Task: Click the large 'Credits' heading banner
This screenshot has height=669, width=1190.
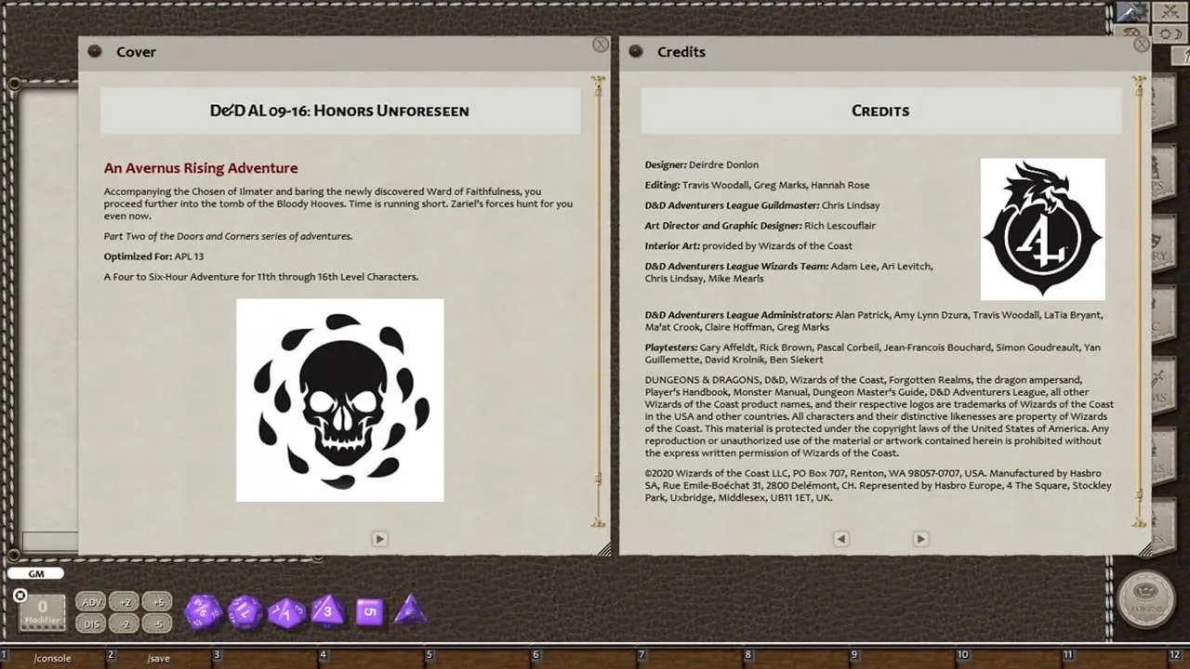Action: click(880, 111)
